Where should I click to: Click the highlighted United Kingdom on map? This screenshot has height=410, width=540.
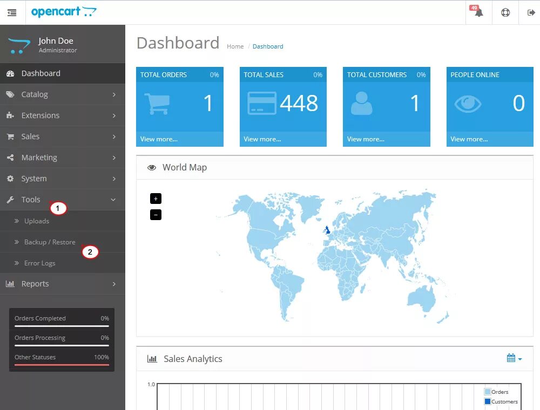tap(328, 230)
